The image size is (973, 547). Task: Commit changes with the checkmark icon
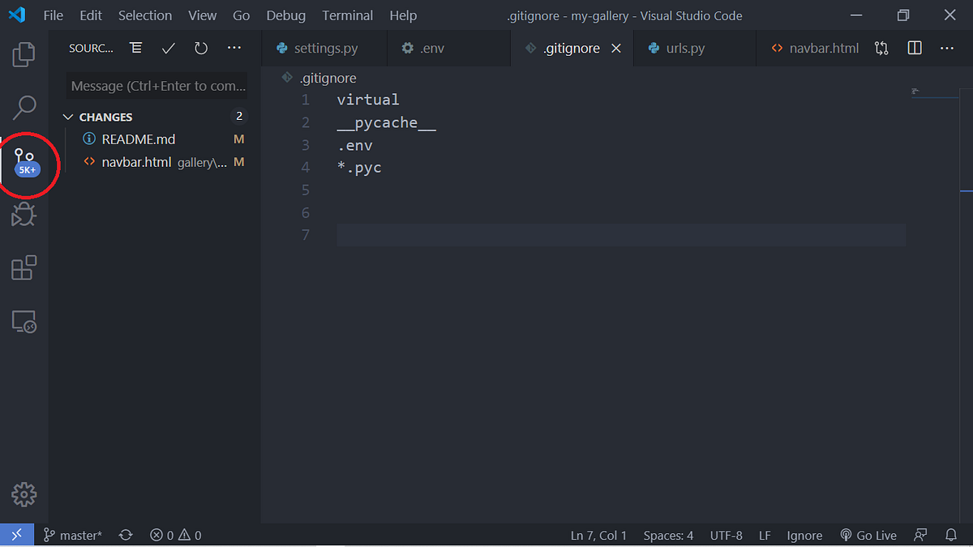point(168,48)
